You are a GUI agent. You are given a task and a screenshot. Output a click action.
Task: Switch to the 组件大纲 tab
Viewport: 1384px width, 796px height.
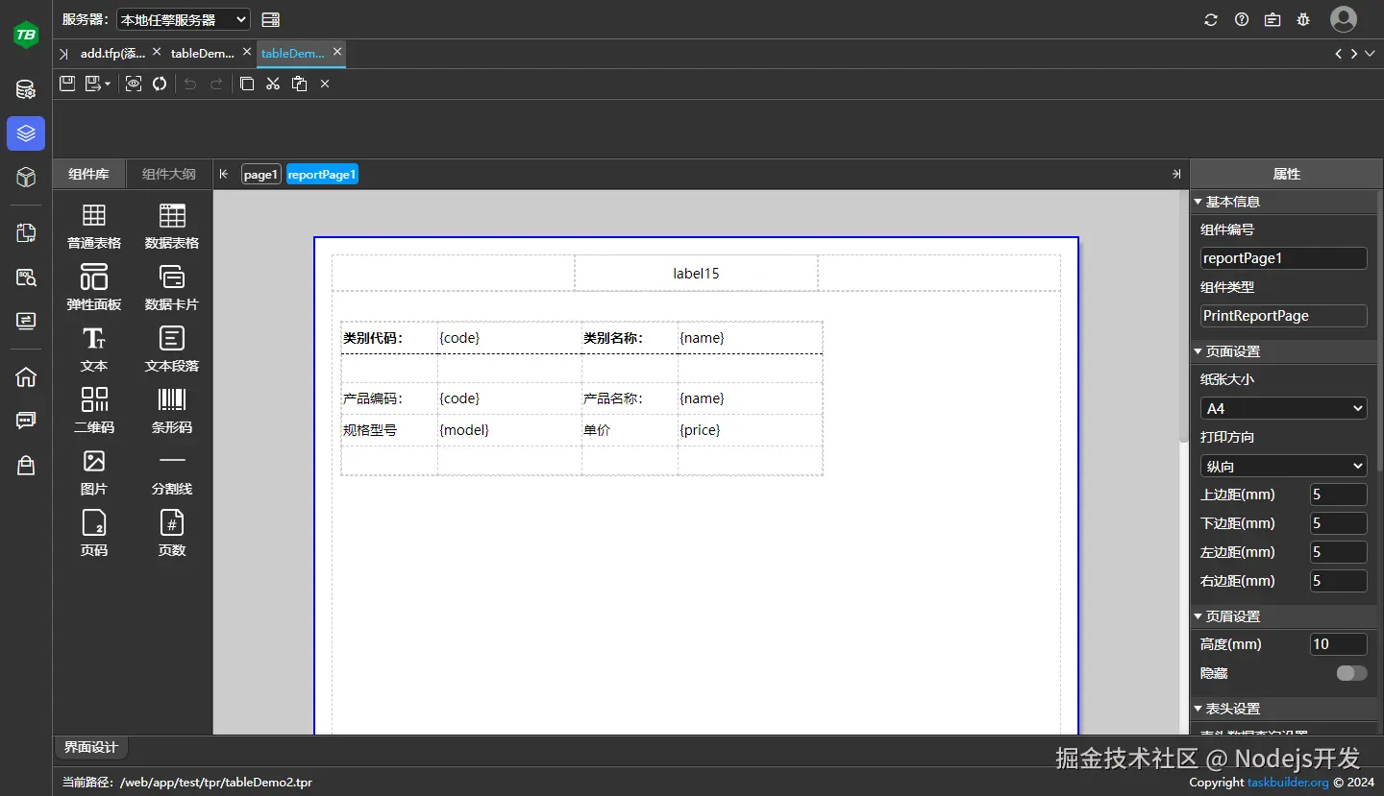[169, 174]
